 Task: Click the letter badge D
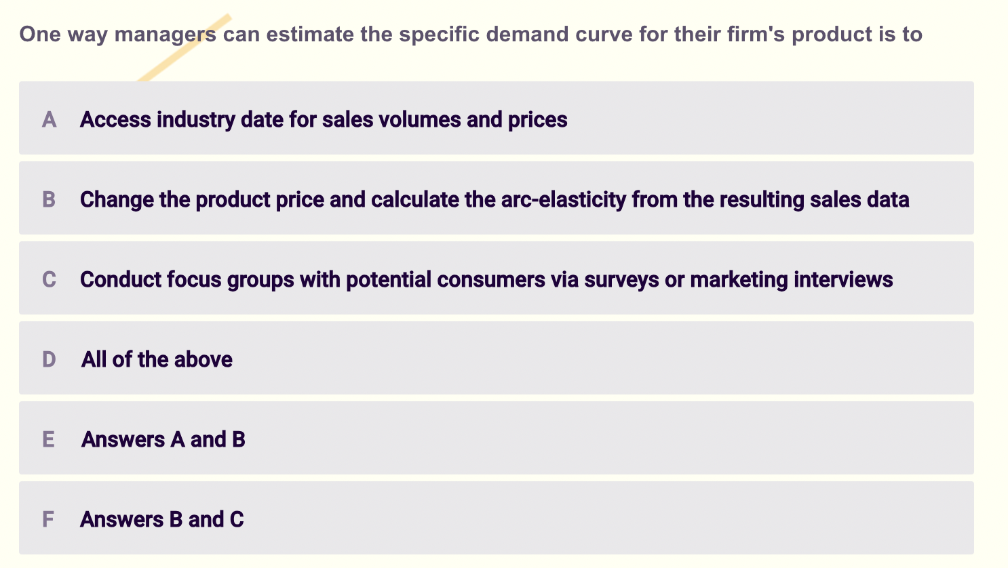click(49, 359)
